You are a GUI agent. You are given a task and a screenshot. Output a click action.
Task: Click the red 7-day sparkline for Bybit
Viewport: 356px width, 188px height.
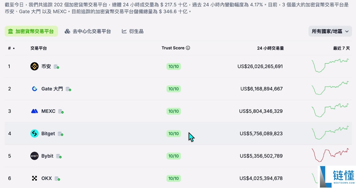coord(330,155)
